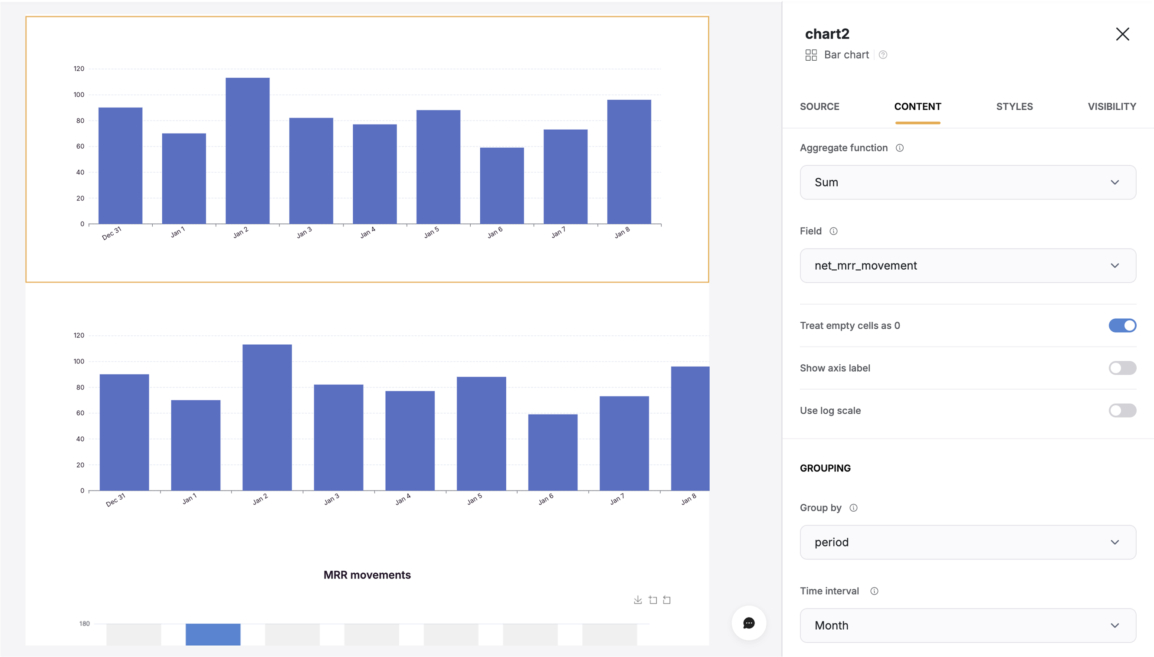This screenshot has height=657, width=1154.
Task: Click the Bar chart grid icon
Action: [x=811, y=55]
